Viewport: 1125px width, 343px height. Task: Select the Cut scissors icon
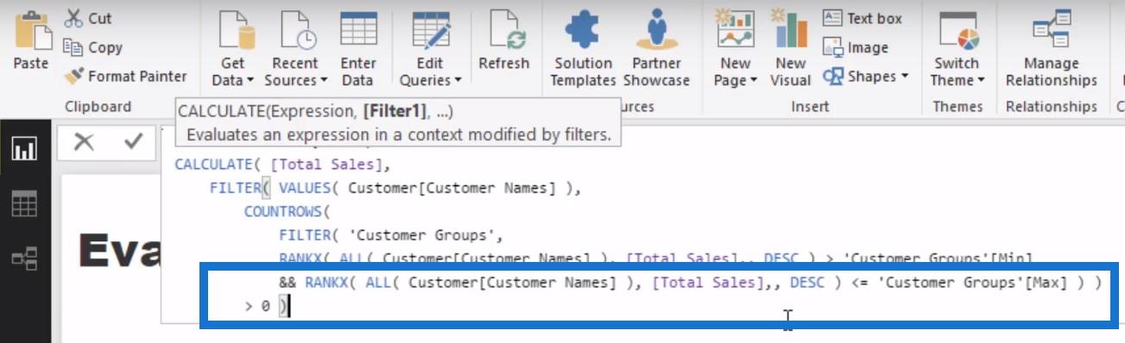(73, 18)
